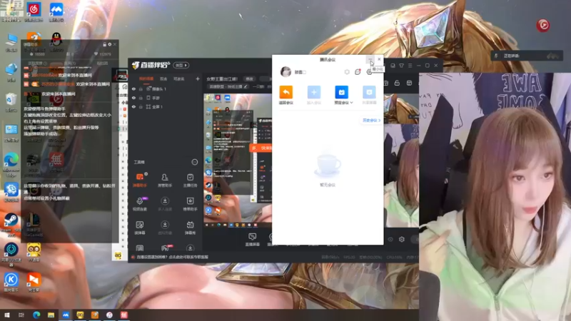Screen dimensions: 571x321
Task: Select the 全屏 1 source row
Action: [163, 106]
